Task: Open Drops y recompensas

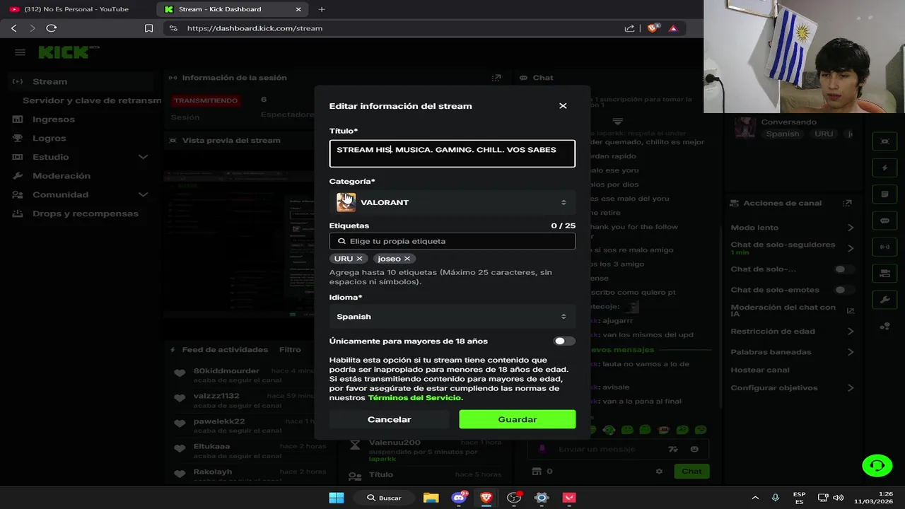Action: pos(85,213)
